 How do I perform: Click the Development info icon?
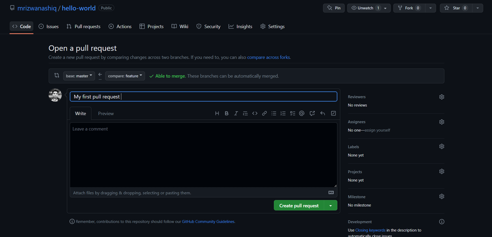click(x=441, y=222)
